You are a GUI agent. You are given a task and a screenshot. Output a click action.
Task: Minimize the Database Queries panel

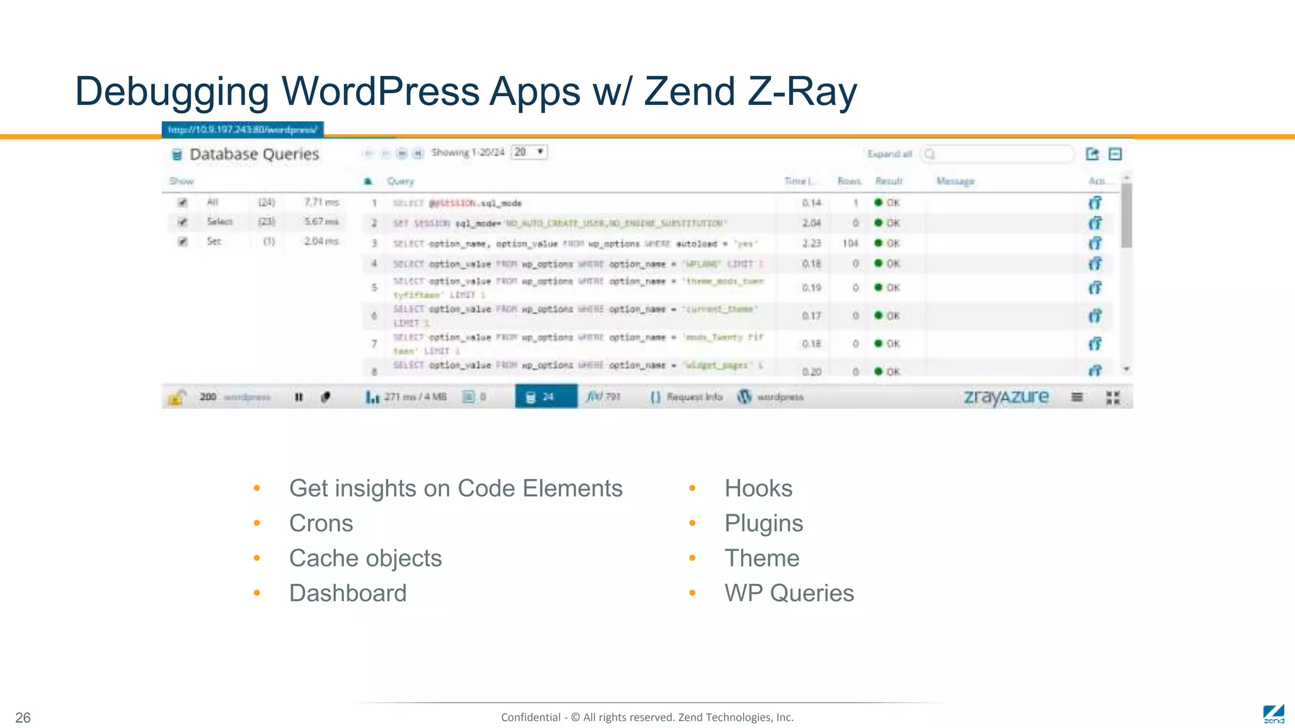coord(1115,154)
